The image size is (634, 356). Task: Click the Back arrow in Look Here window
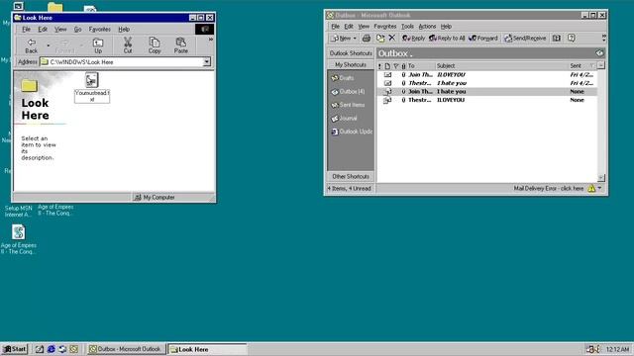pos(31,42)
